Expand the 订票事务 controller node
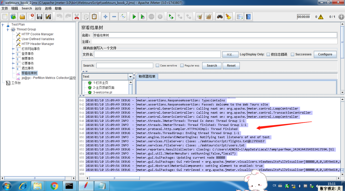The width and height of the screenshot is (345, 191). (13, 63)
